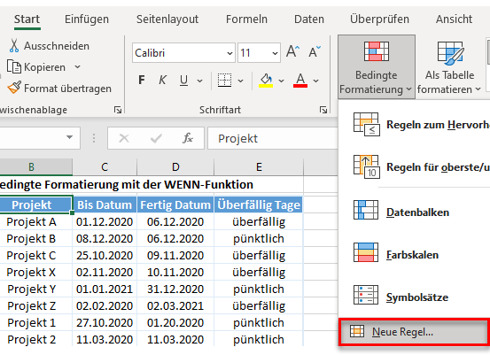Select the Fertig Datum header cell

[175, 205]
